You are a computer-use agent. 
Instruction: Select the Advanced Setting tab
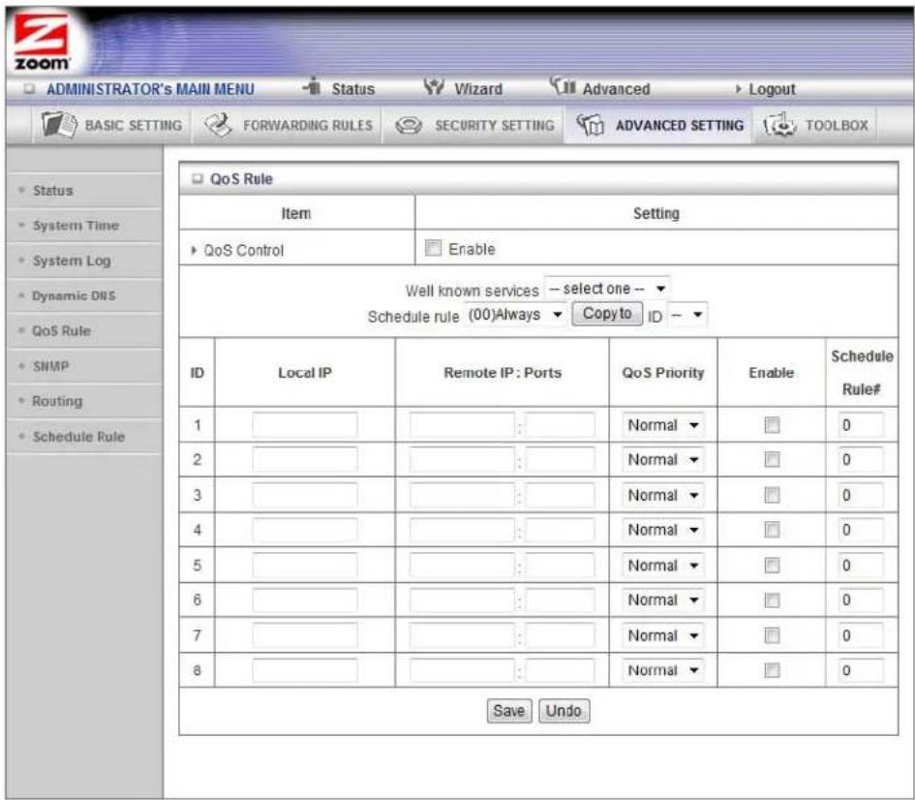659,125
